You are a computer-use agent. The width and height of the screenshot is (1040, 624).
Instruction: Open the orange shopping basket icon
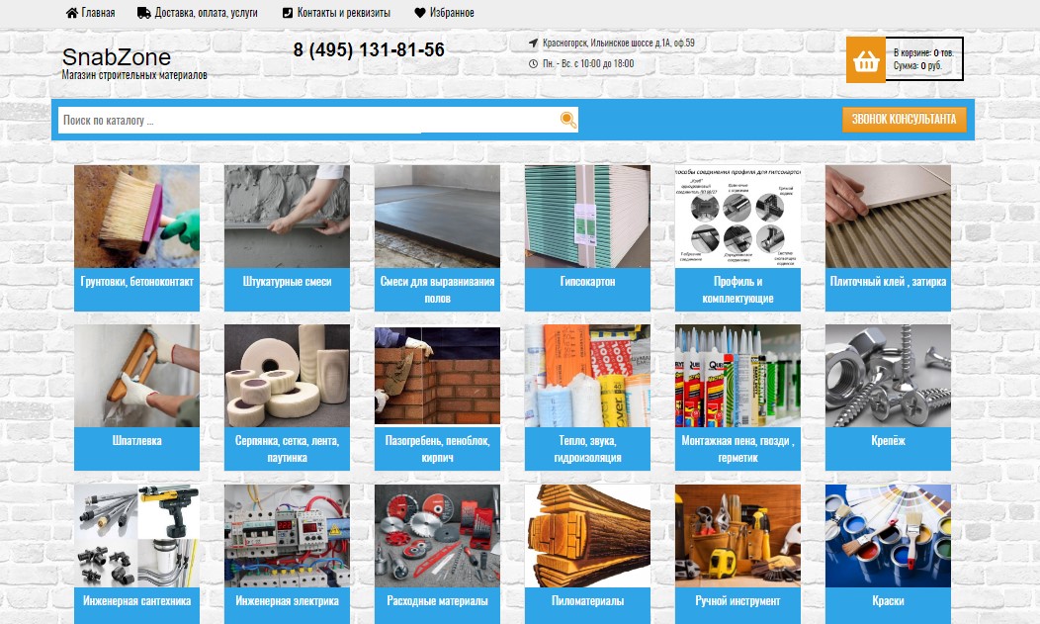(866, 59)
